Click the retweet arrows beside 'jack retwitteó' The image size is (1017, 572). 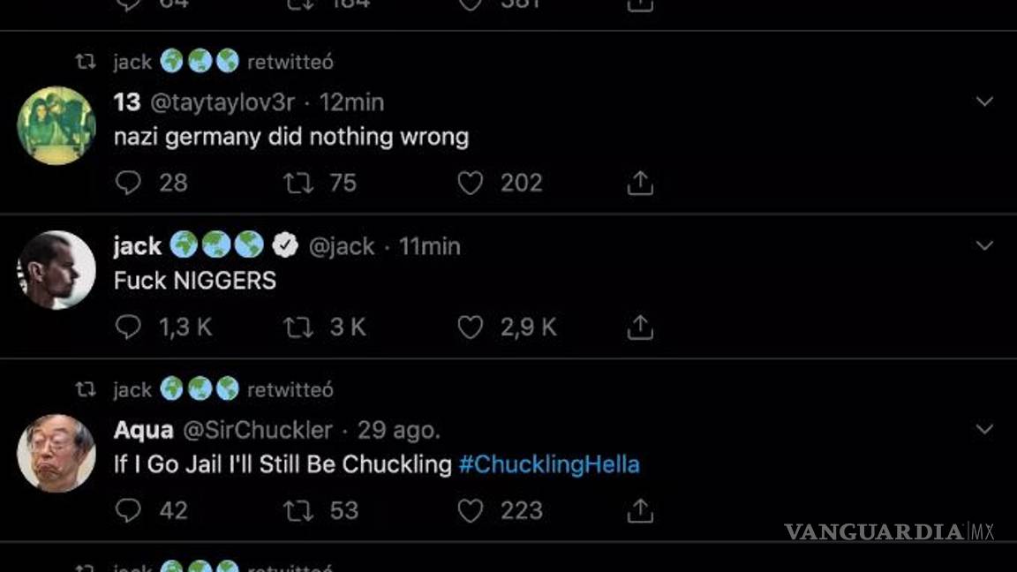(x=84, y=61)
